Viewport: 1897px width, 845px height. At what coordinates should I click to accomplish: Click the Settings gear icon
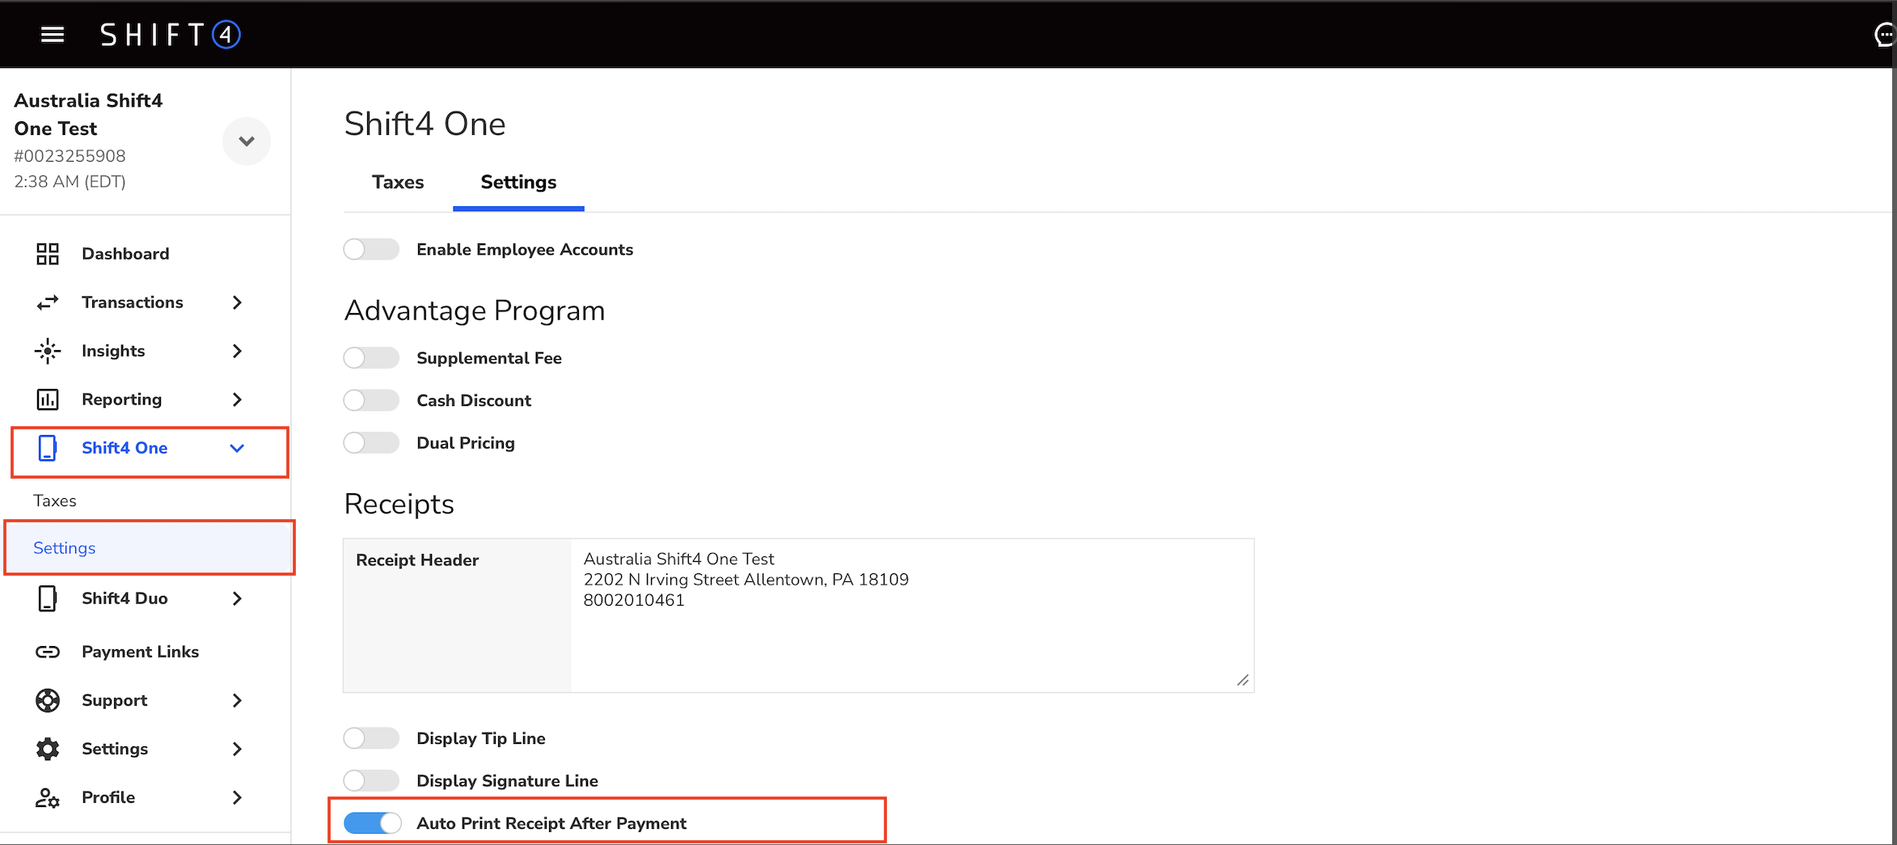click(48, 749)
